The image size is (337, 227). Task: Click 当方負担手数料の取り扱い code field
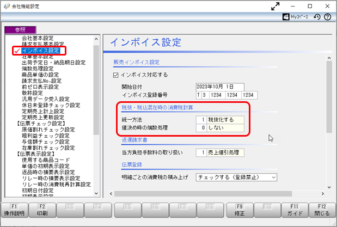(x=201, y=152)
